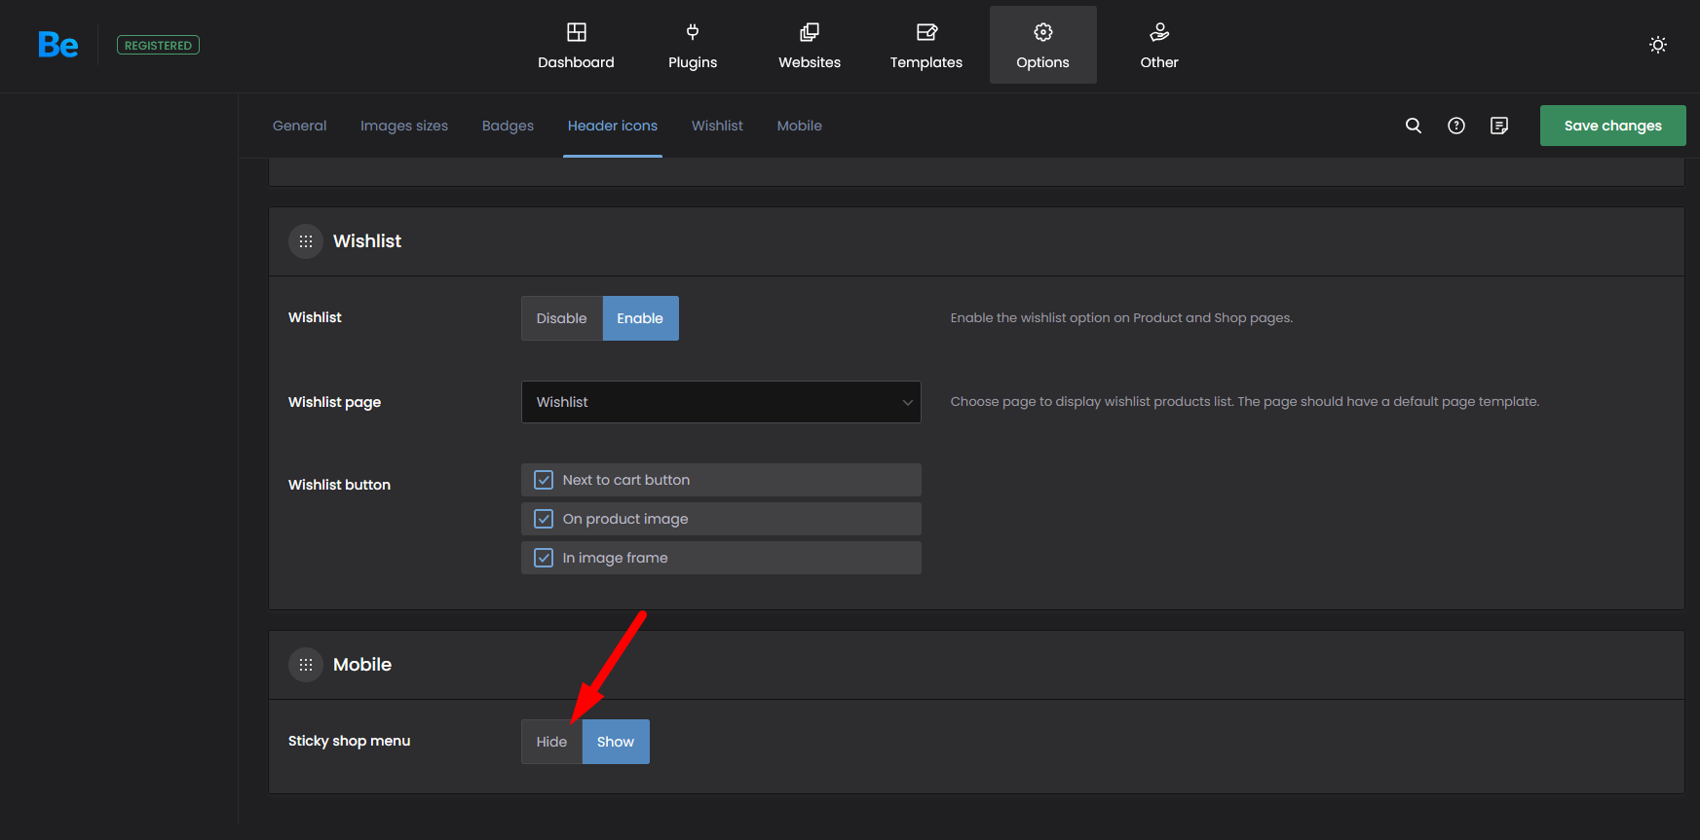Collapse the Mobile section handle

[x=306, y=665]
